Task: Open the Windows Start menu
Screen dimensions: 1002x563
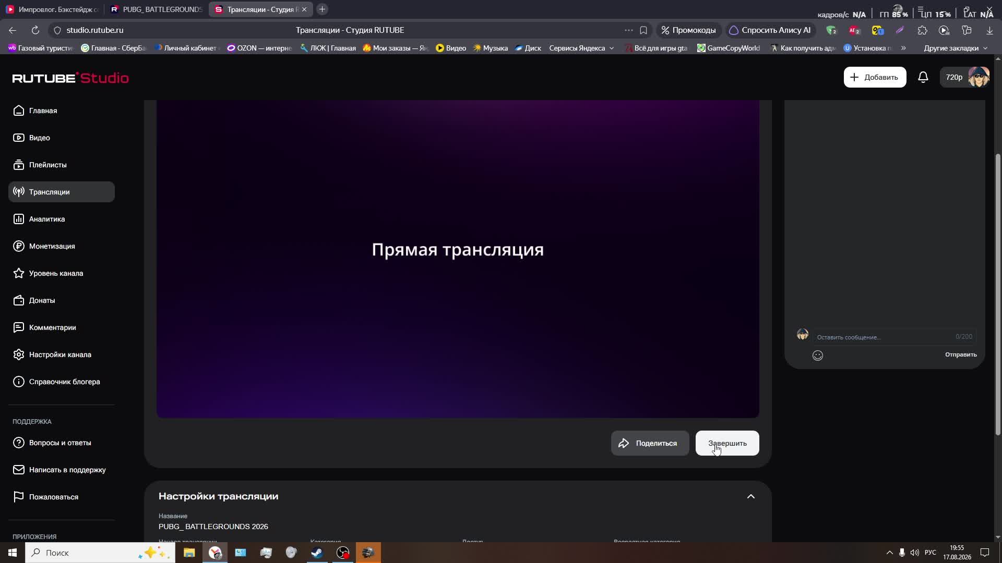Action: click(x=13, y=553)
